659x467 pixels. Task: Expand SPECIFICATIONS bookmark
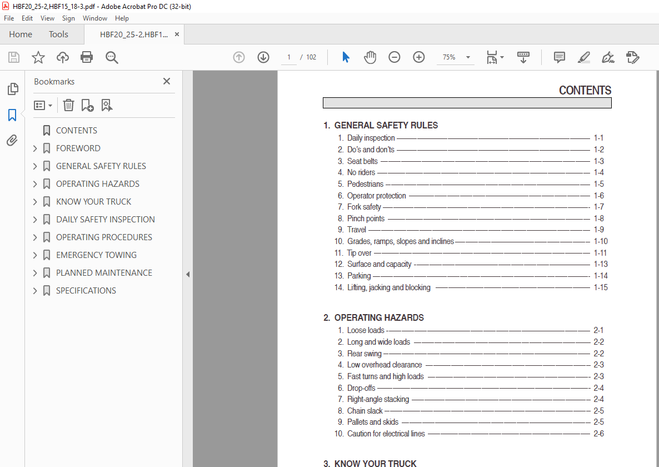click(x=36, y=290)
